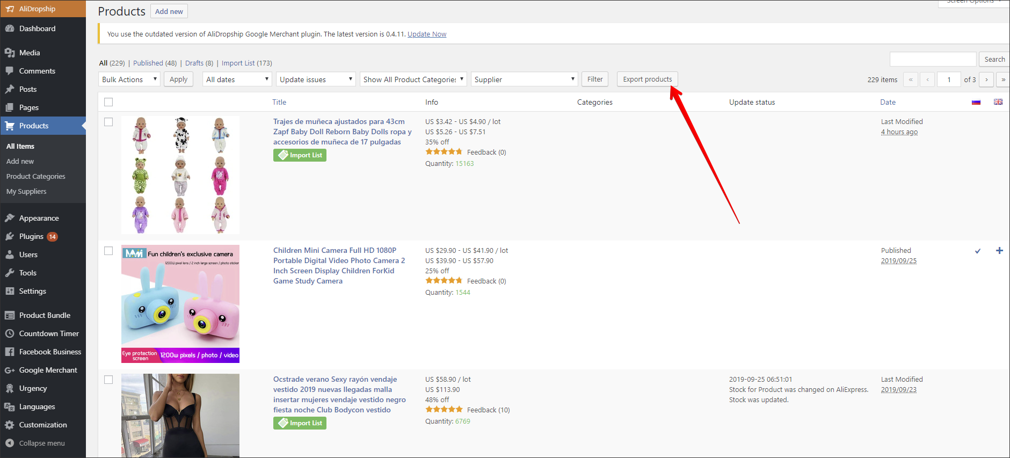Viewport: 1010px width, 458px height.
Task: Open the children's camera product thumbnail
Action: click(180, 304)
